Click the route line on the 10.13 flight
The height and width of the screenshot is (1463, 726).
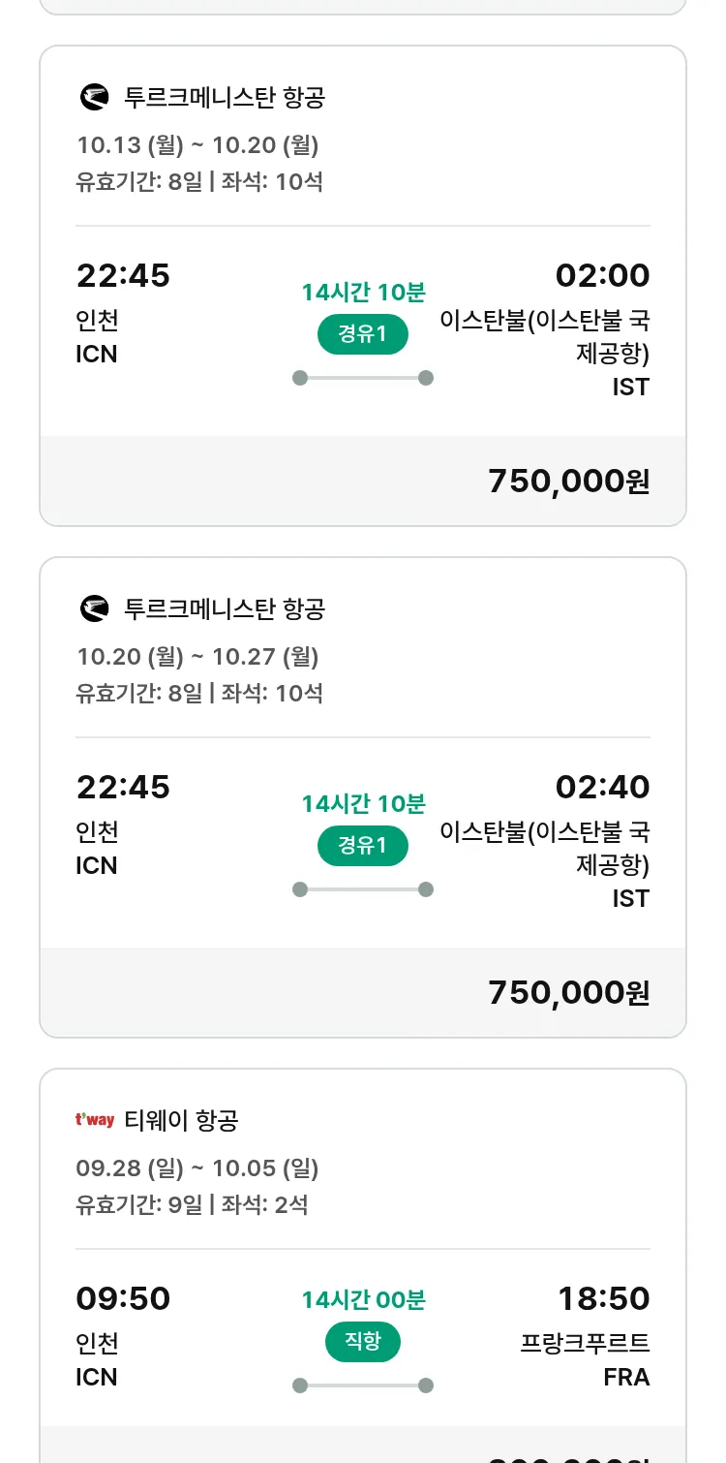click(363, 378)
